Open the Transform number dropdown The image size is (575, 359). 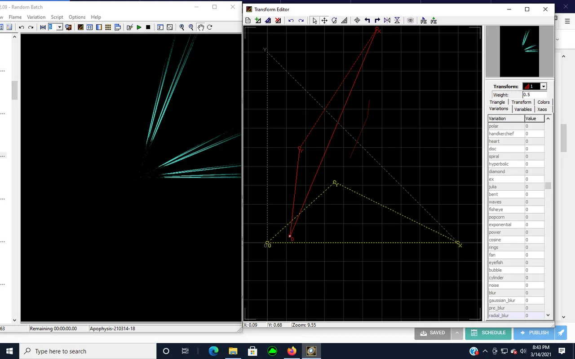(x=543, y=86)
